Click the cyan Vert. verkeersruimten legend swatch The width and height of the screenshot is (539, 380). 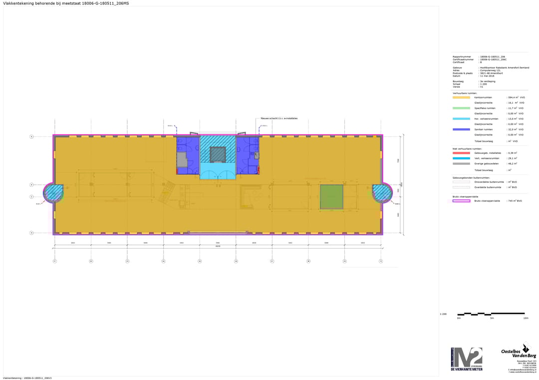point(461,158)
